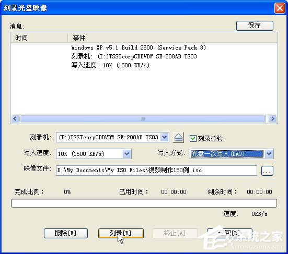Image resolution: width=288 pixels, height=254 pixels.
Task: Browse for image file with ... button
Action: pos(267,171)
